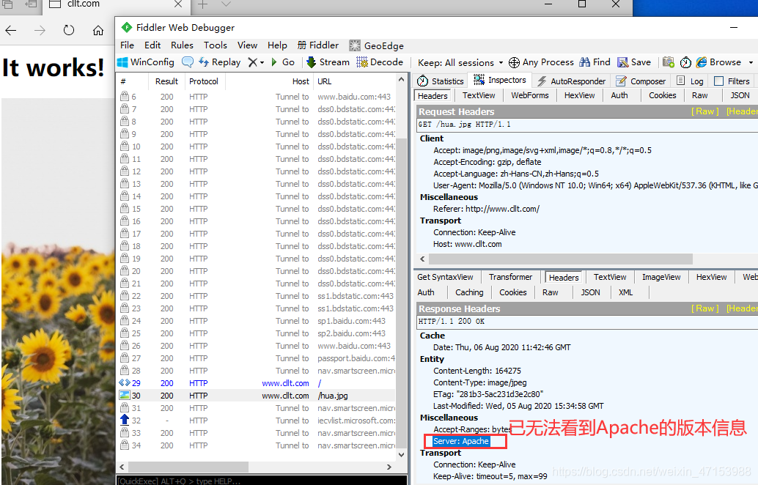Switch to the Filters tab
Viewport: 758px width, 485px height.
point(732,81)
